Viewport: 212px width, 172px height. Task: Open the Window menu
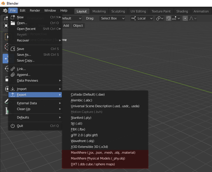click(50, 10)
